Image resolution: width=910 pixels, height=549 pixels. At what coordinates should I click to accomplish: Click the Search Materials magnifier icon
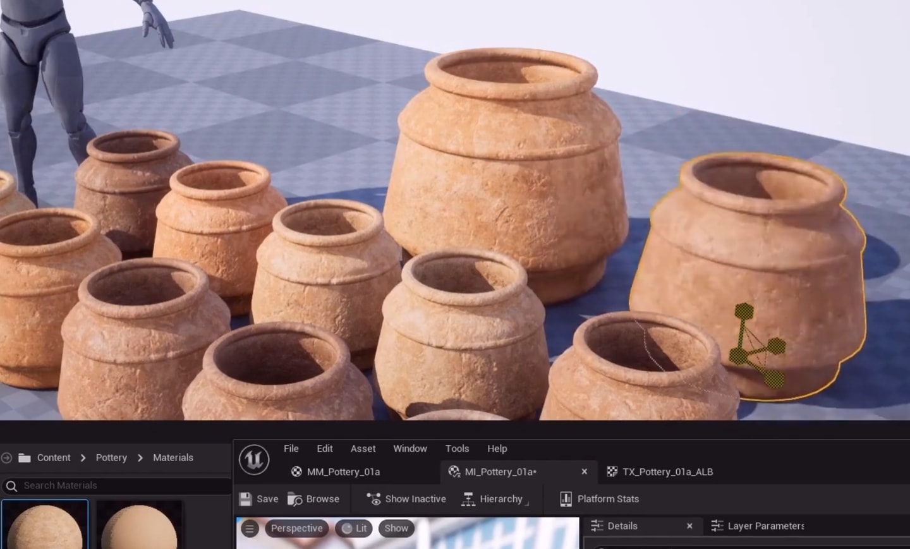pyautogui.click(x=11, y=486)
